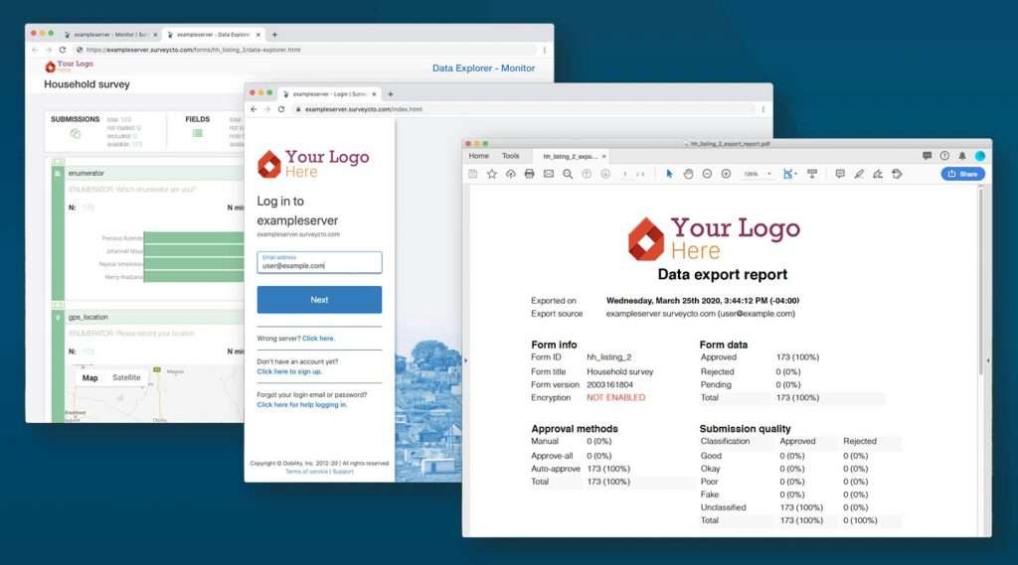This screenshot has width=1018, height=565.
Task: Open Terms of service link in login footer
Action: point(306,472)
